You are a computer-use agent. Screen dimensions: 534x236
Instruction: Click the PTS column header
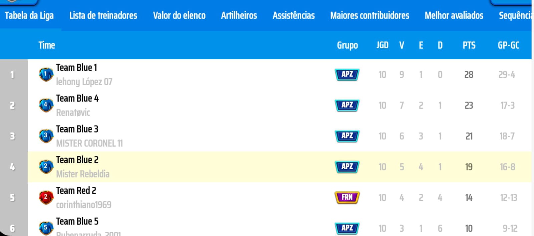click(x=469, y=45)
